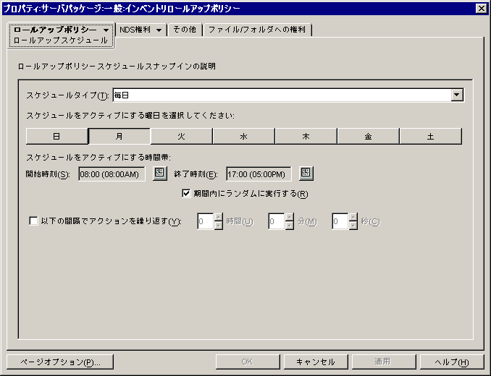The image size is (491, 376).
Task: Toggle the 日 (Sunday) day button
Action: pos(56,136)
